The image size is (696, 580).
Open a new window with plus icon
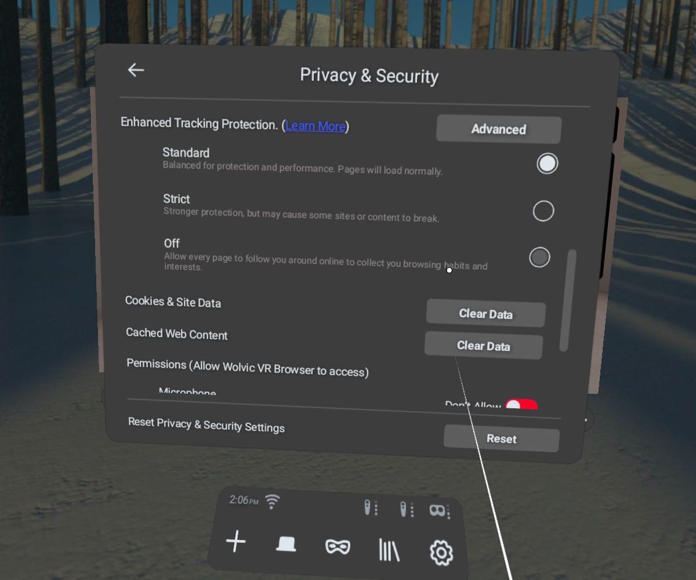[x=235, y=543]
